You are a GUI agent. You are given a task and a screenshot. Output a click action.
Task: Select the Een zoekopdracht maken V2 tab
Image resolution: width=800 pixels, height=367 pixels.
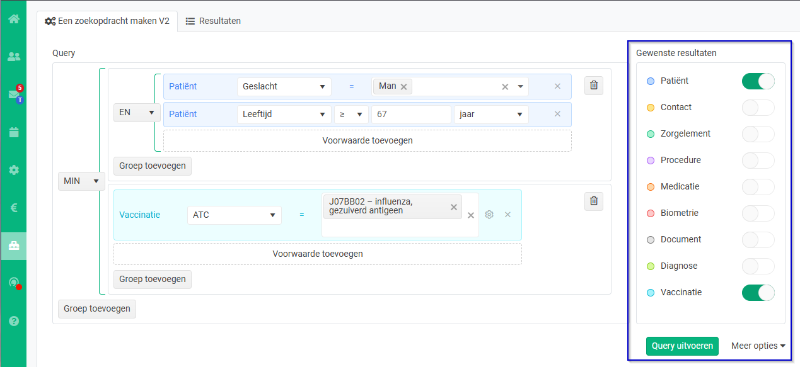click(107, 21)
